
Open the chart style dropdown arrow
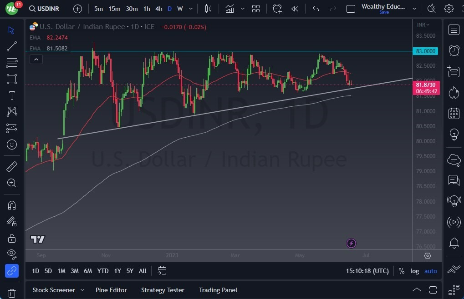tap(242, 9)
